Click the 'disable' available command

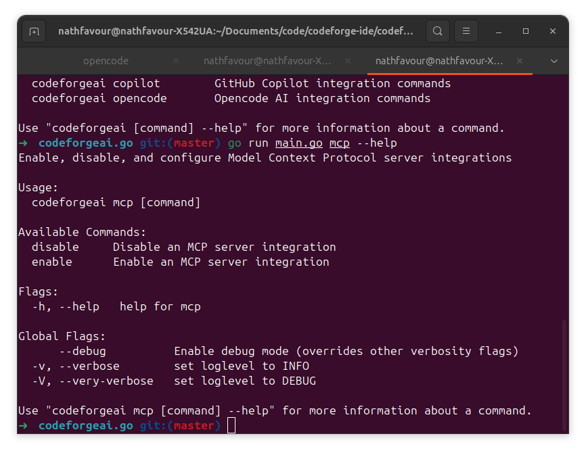[55, 247]
